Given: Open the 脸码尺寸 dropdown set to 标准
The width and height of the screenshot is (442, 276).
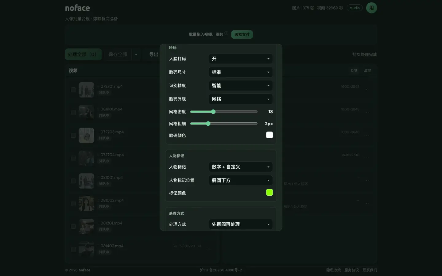Looking at the screenshot, I should point(241,72).
